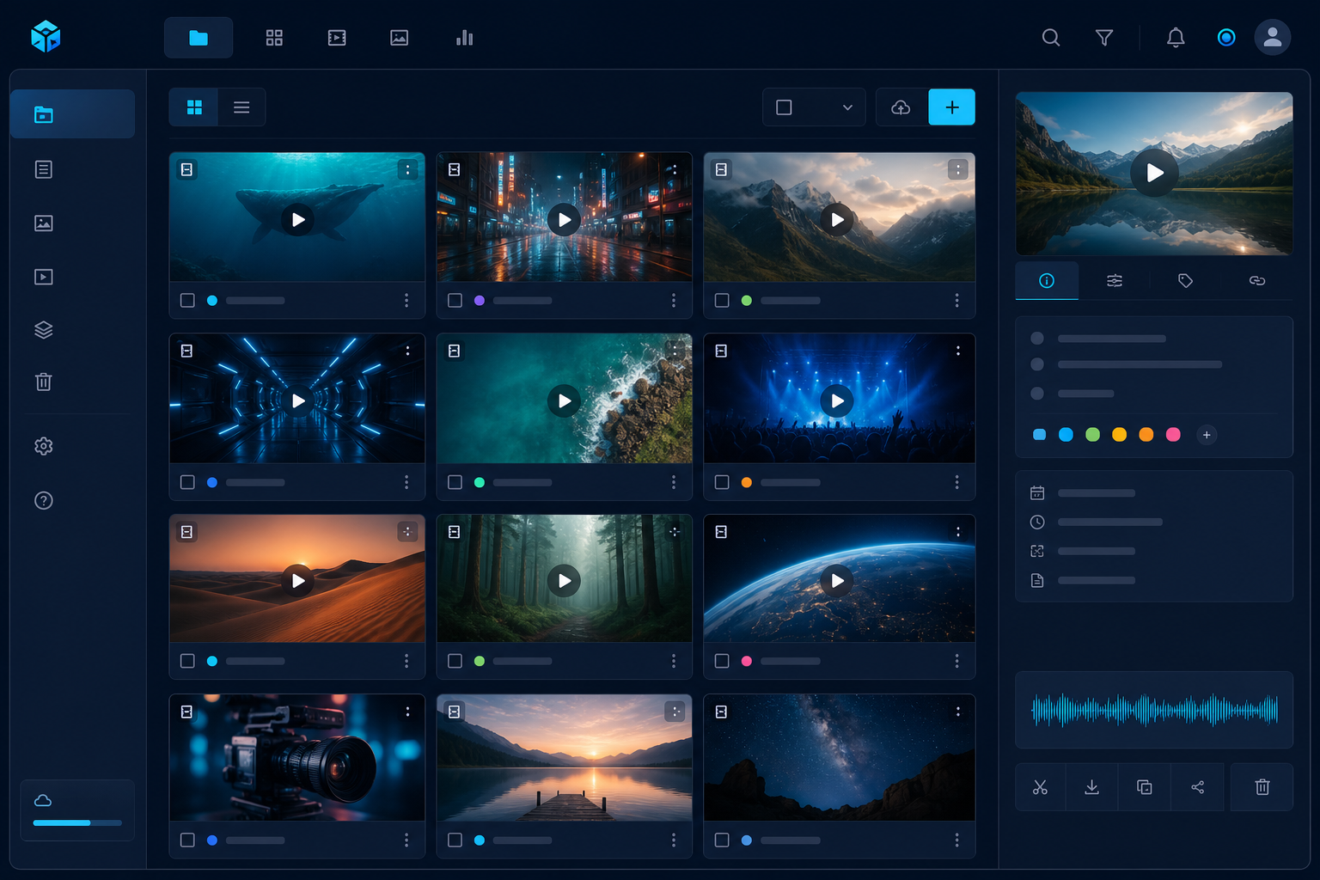The height and width of the screenshot is (880, 1320).
Task: Delete the previewed asset with the trash icon
Action: pyautogui.click(x=1262, y=787)
